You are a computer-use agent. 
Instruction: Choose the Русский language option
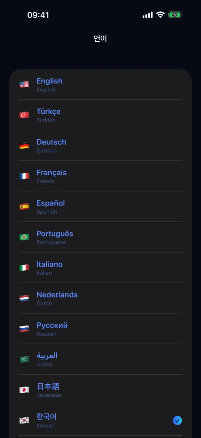tap(100, 329)
